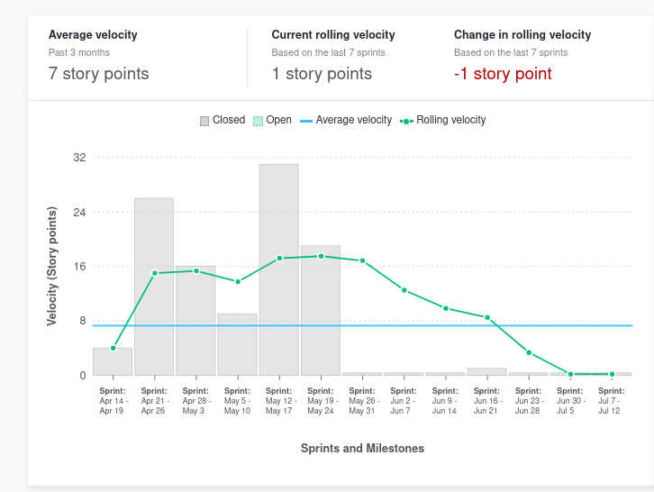Click rolling velocity point for Jun 16 sprint
Image resolution: width=654 pixels, height=492 pixels.
(487, 317)
